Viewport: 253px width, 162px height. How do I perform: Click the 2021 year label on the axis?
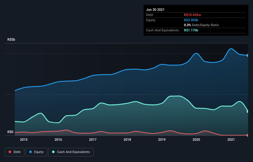pos(231,140)
